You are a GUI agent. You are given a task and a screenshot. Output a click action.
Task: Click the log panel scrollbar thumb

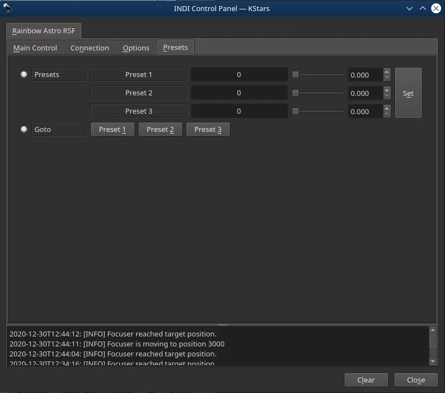click(x=433, y=341)
